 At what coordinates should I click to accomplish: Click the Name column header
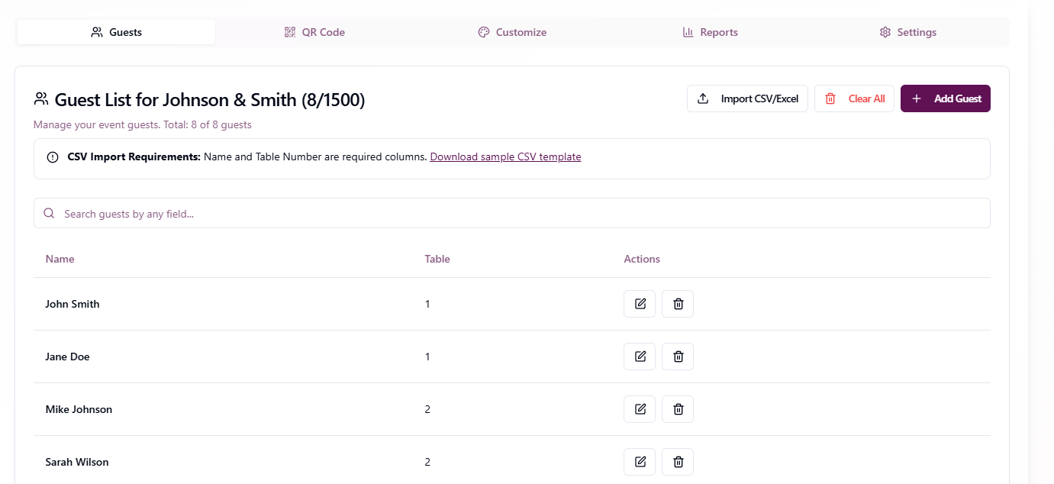tap(60, 259)
